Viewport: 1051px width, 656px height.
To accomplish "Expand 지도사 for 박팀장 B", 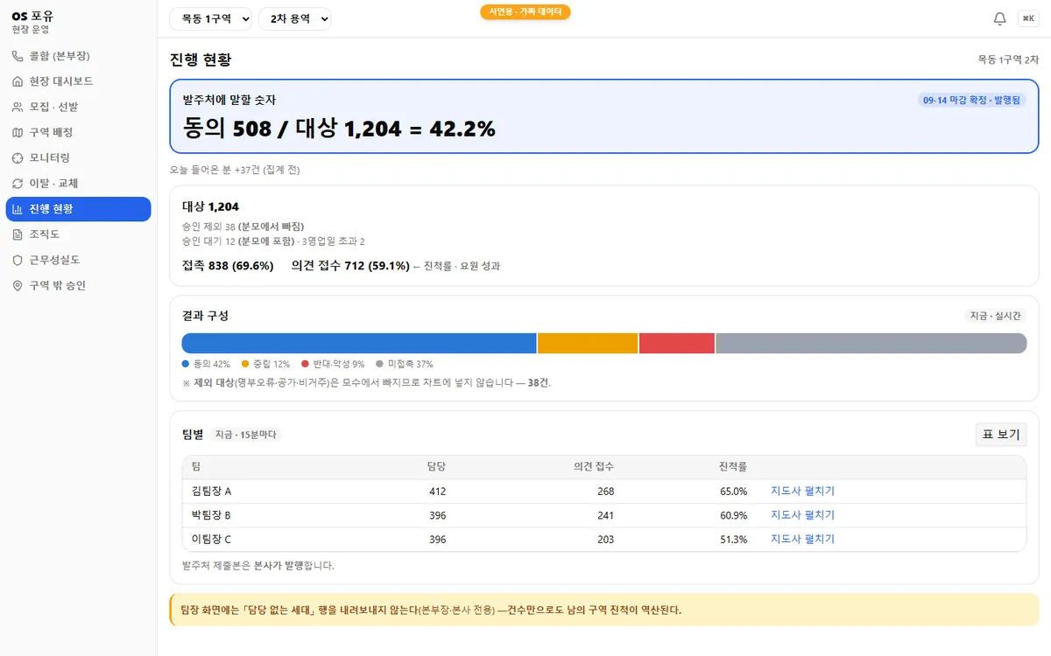I will pos(802,515).
